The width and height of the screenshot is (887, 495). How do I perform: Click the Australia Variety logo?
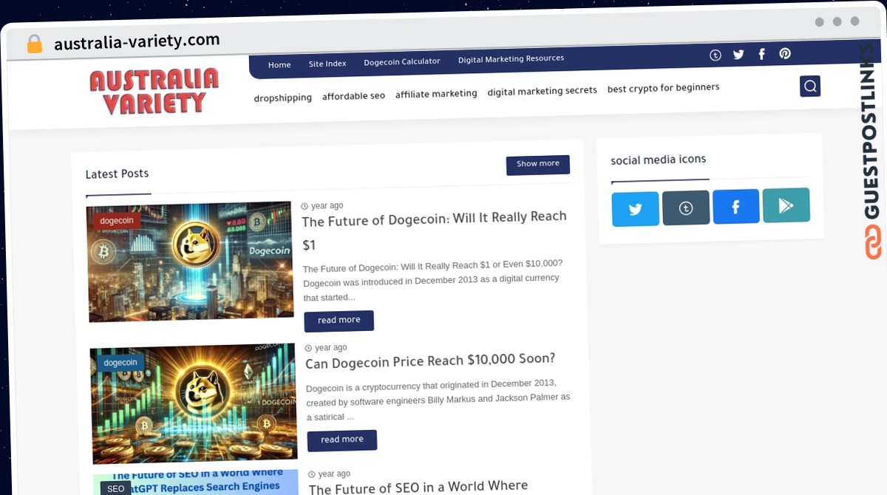pyautogui.click(x=154, y=92)
